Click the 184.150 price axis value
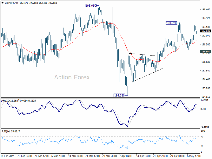 (206, 97)
